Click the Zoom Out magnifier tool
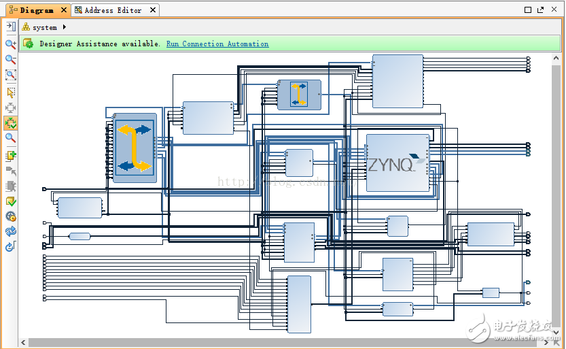 [11, 60]
